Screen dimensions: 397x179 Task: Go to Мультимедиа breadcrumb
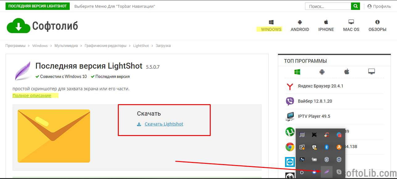66,46
